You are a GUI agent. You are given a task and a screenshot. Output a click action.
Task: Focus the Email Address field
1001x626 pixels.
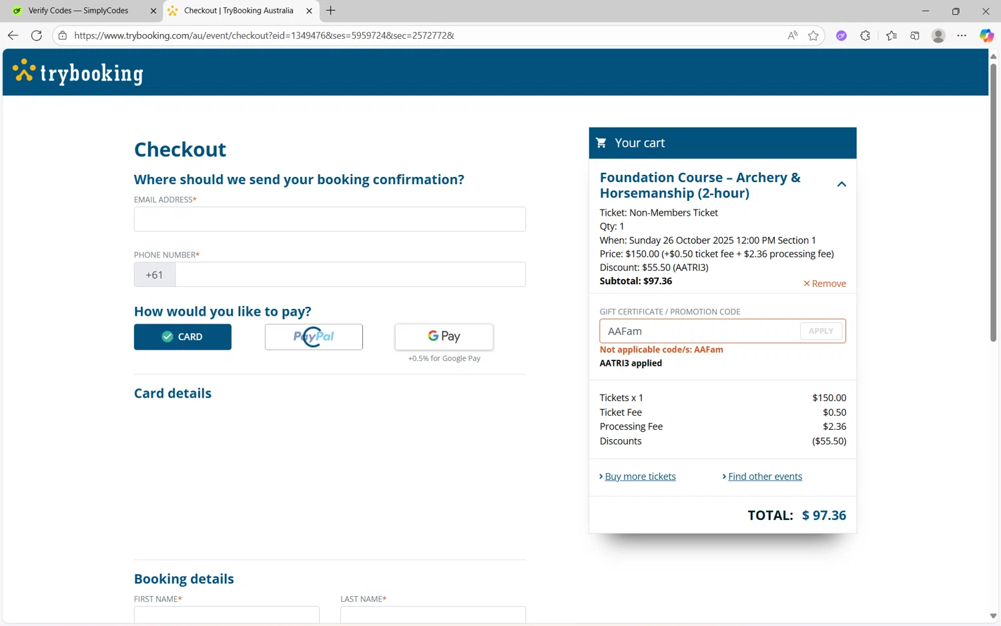[330, 219]
